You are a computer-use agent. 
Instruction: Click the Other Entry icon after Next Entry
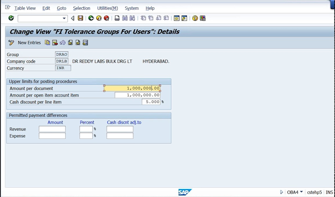85,43
